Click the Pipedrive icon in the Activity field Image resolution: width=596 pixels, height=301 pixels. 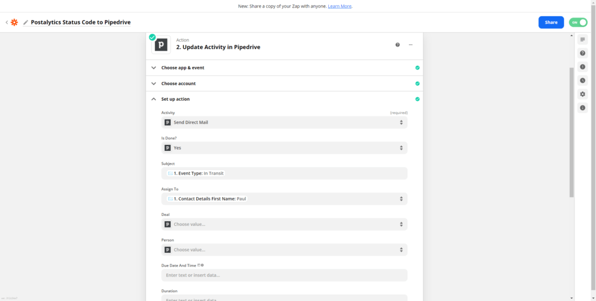[x=167, y=122]
